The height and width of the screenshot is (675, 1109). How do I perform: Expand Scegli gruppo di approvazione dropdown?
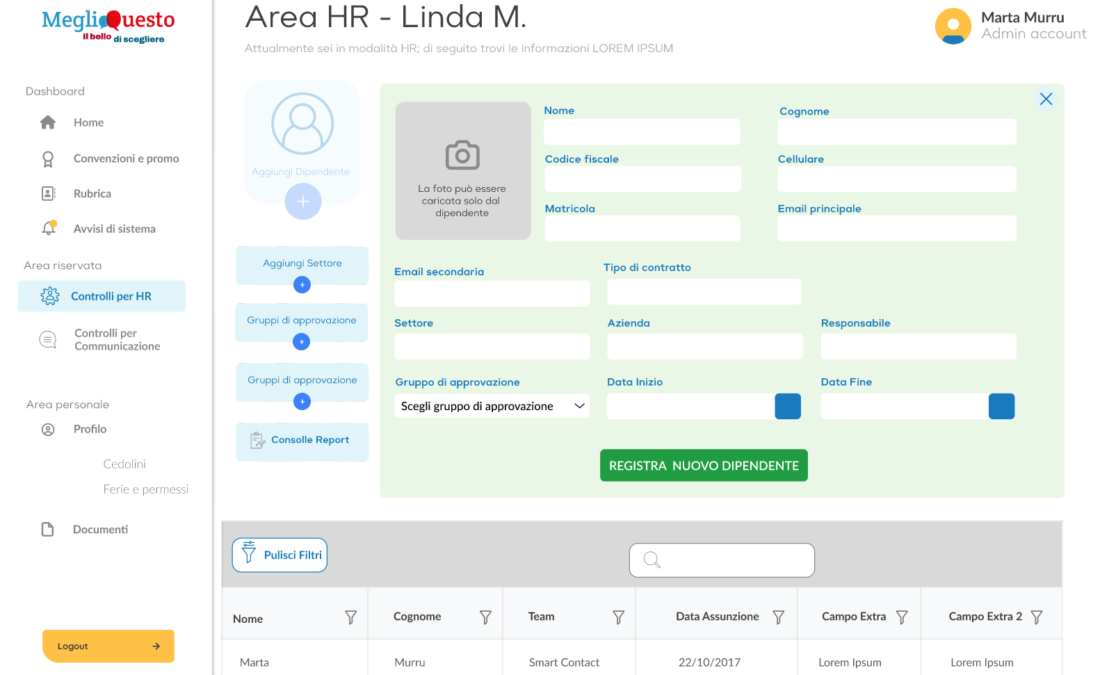[492, 406]
